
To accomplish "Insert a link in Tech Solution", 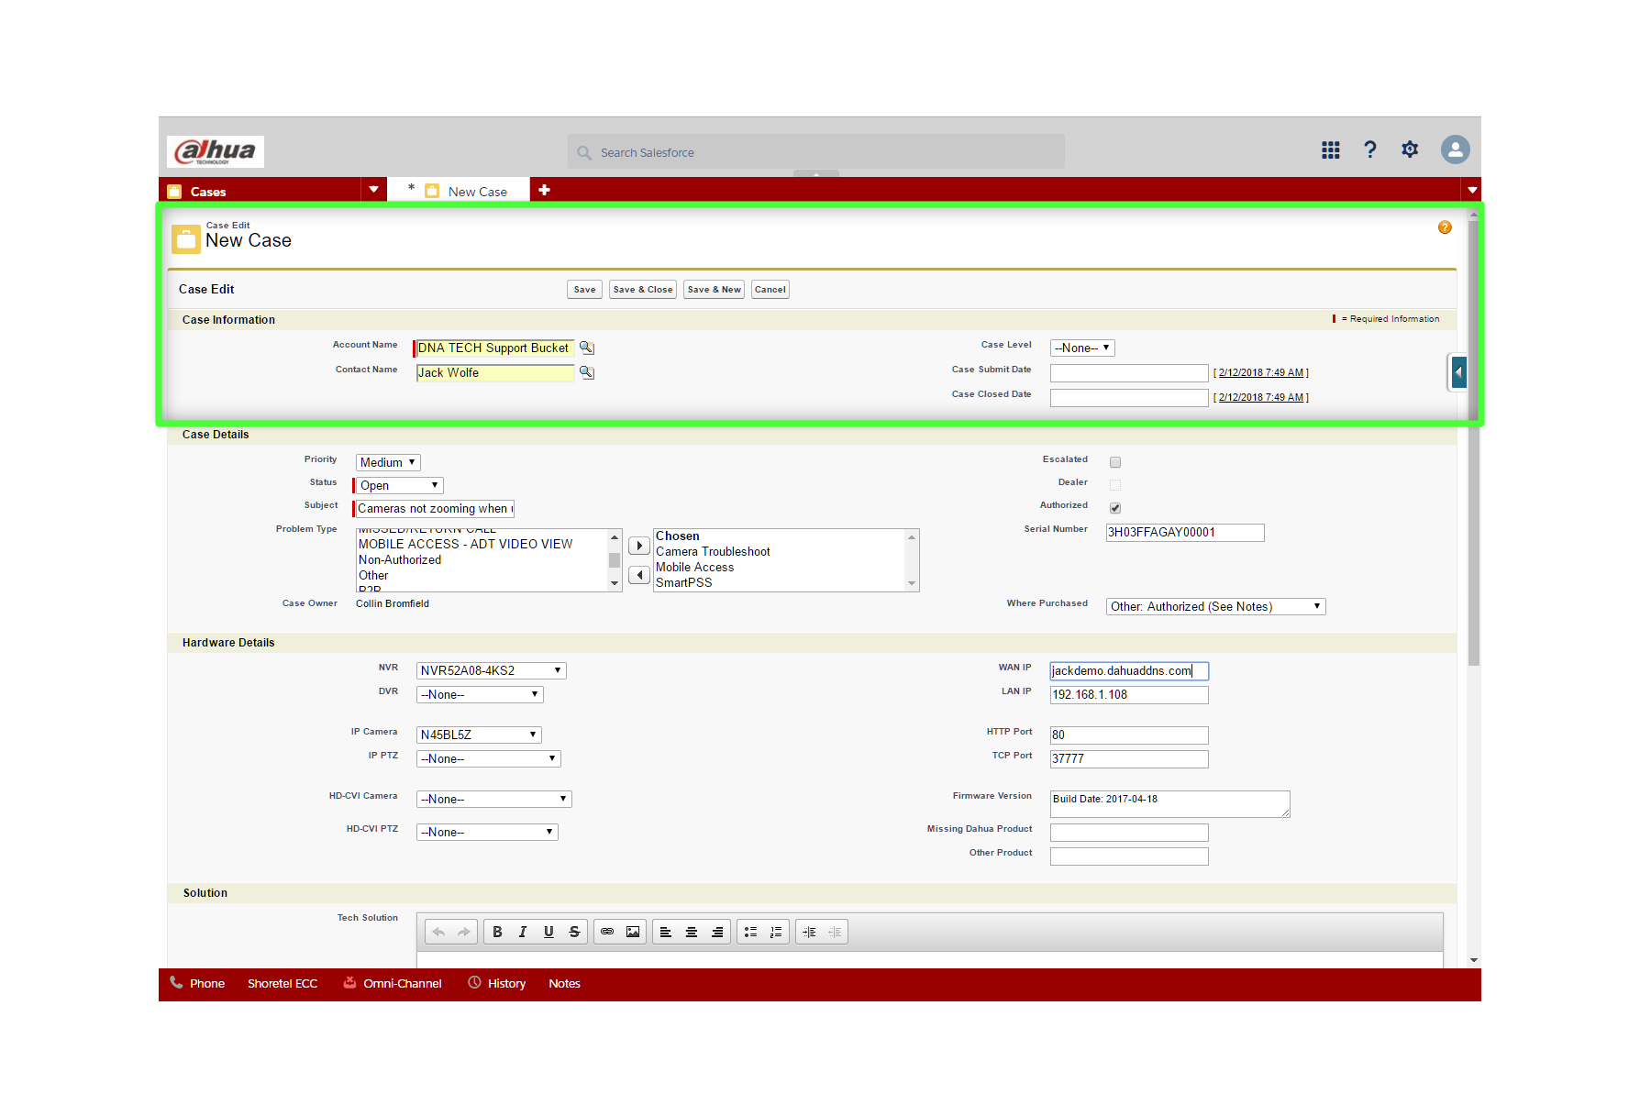I will [607, 932].
